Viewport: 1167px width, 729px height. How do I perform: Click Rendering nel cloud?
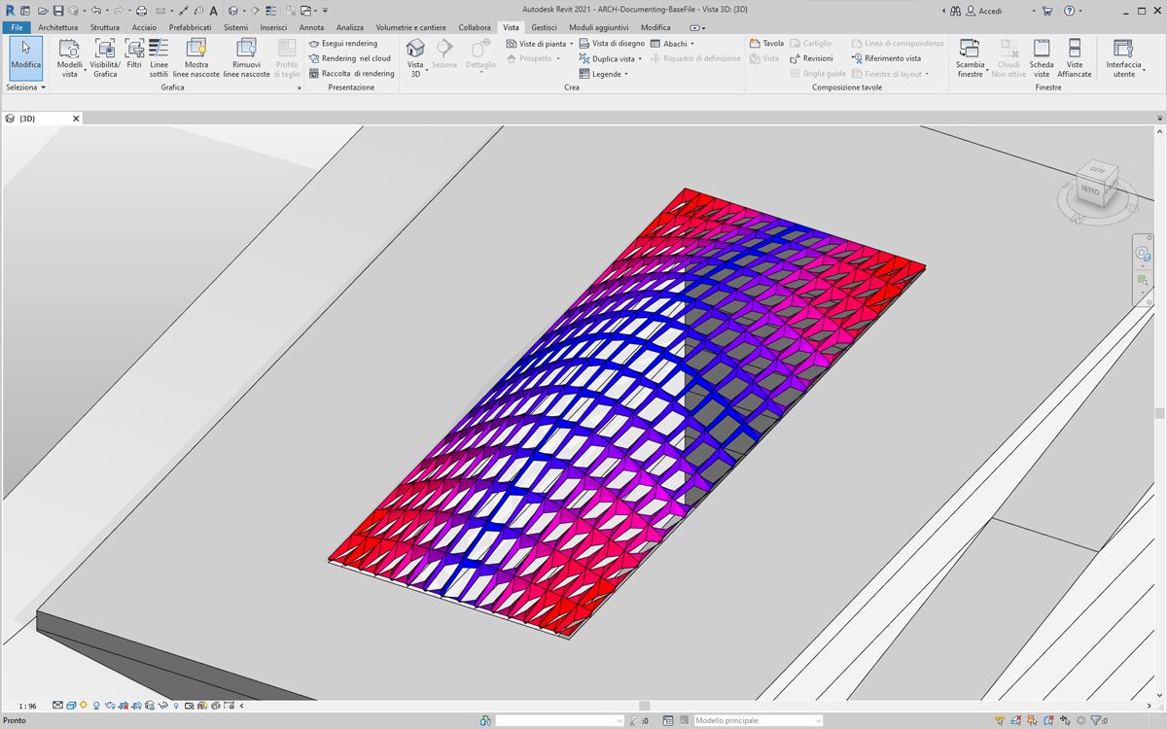coord(350,58)
